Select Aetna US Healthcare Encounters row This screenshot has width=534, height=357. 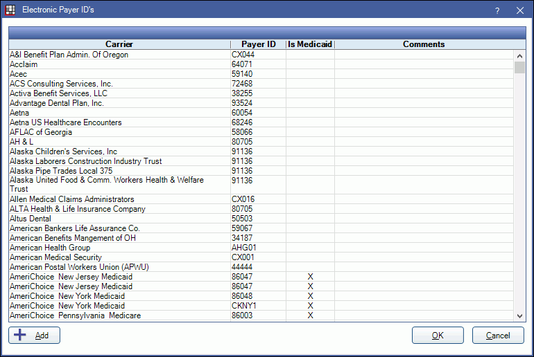261,122
